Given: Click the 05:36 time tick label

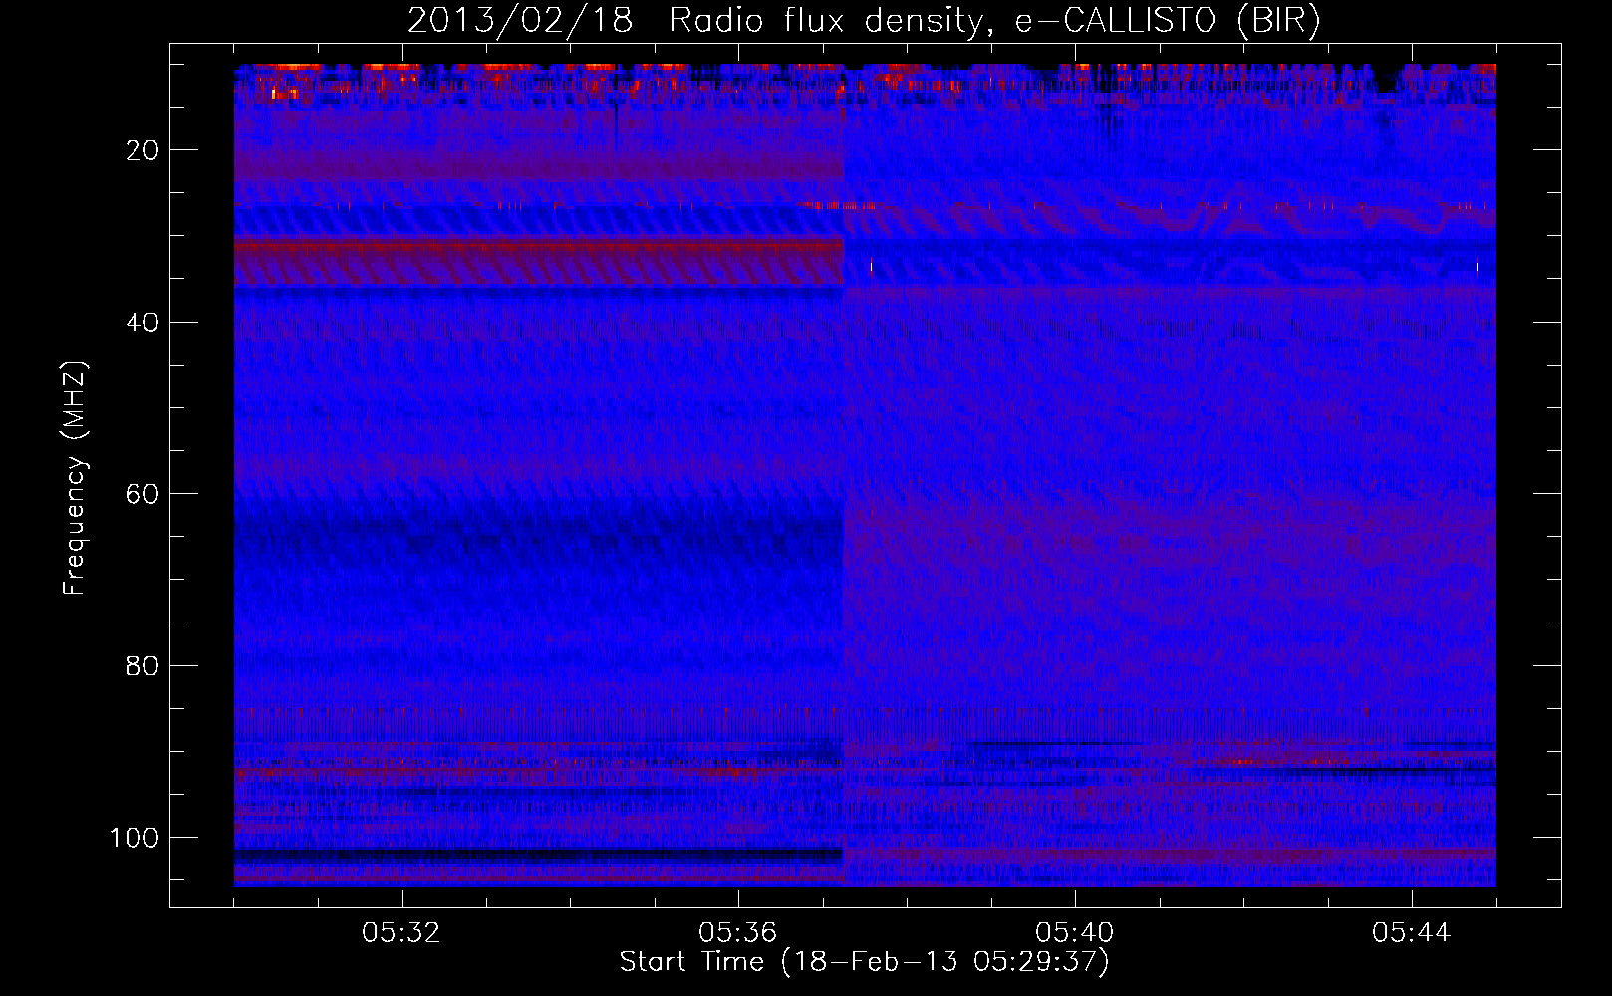Looking at the screenshot, I should [738, 933].
